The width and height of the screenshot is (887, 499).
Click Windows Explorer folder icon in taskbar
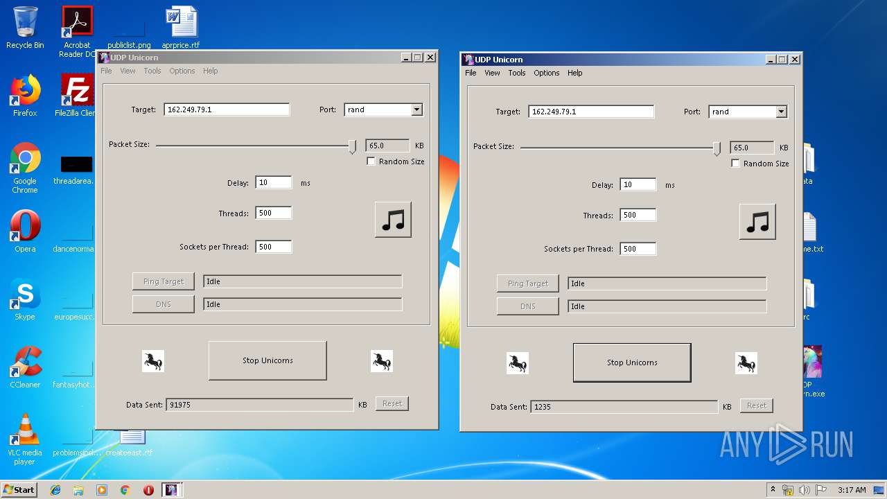point(78,490)
